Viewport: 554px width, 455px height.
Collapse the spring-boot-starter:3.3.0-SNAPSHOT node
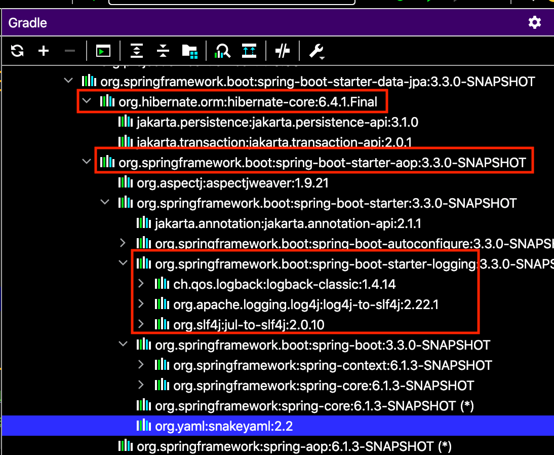pos(105,203)
